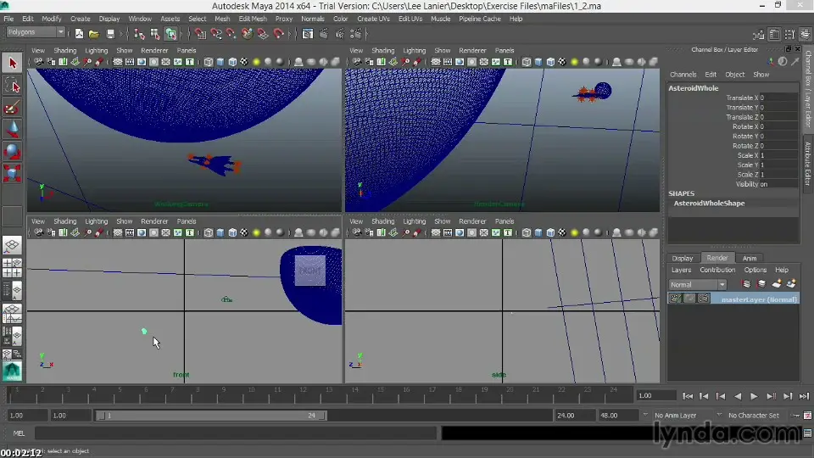Toggle Snap to curves magnet

coord(216,34)
